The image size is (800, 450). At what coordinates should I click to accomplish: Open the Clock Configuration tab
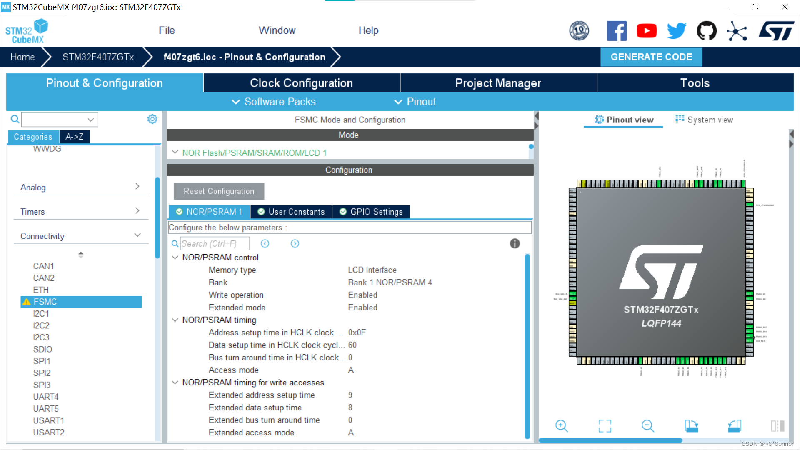(301, 83)
